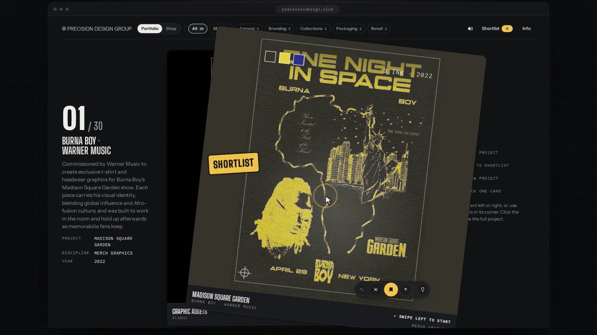597x335 pixels.
Task: Click the precisiondesign.club address bar
Action: tap(308, 9)
